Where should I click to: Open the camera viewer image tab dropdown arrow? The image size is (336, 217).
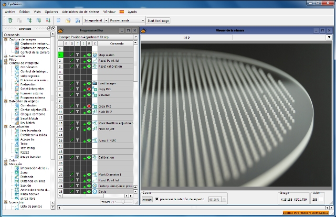tap(329, 37)
